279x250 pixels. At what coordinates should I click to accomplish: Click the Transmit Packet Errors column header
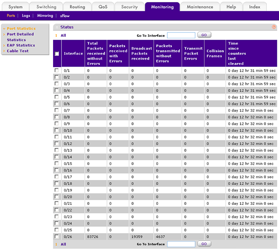tap(193, 54)
